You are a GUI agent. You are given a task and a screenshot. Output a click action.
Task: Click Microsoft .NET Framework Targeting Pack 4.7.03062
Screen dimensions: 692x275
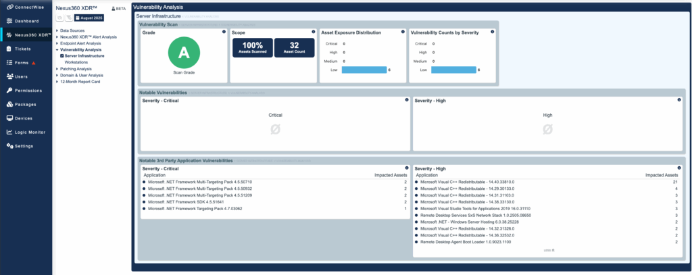pyautogui.click(x=195, y=208)
